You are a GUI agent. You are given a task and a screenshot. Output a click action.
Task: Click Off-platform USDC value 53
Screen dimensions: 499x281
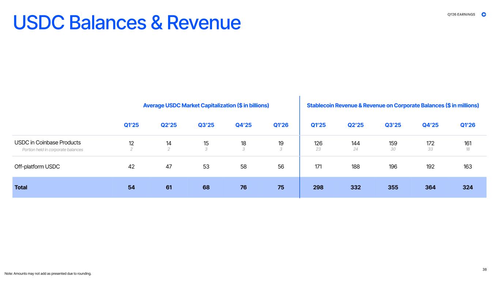click(x=206, y=166)
